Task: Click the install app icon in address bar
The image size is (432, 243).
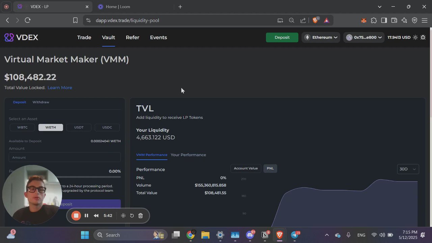Action: click(280, 20)
